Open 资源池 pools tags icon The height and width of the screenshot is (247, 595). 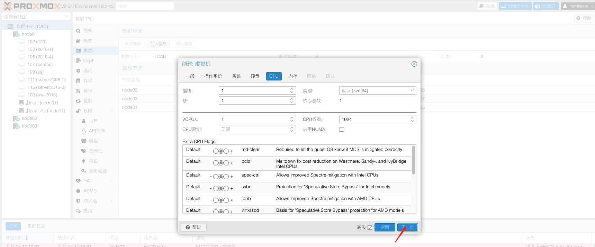click(84, 151)
